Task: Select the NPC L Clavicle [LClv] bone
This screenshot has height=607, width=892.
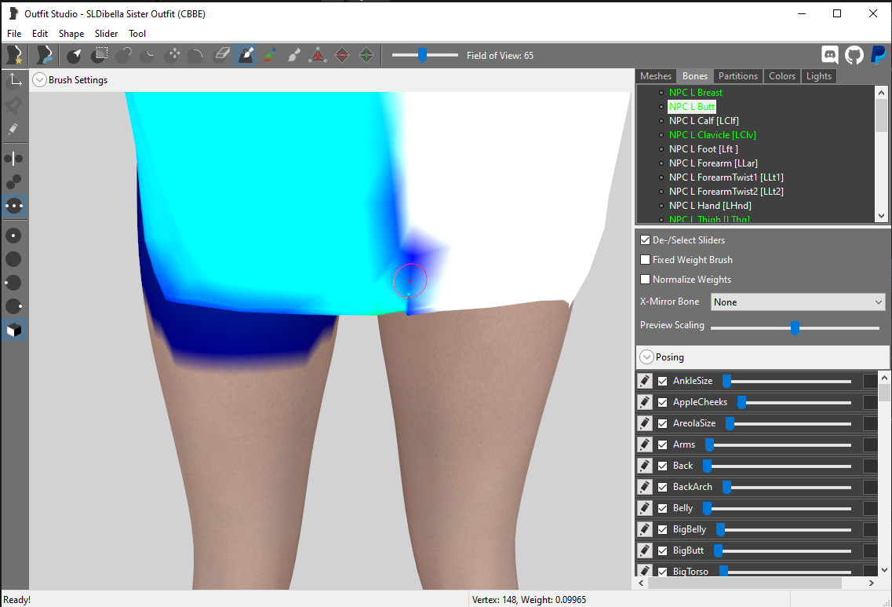Action: [712, 135]
